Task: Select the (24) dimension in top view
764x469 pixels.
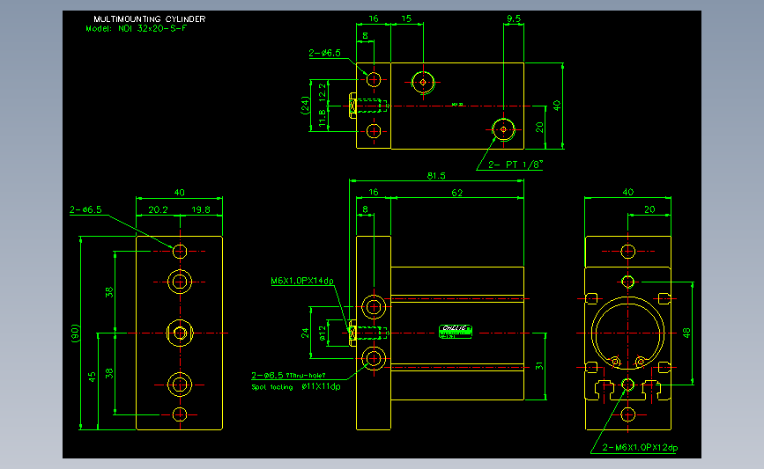Action: coord(305,105)
